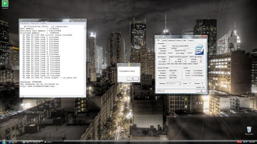Click the L1 Inst. cache value
The width and height of the screenshot is (257, 144).
pos(198,73)
